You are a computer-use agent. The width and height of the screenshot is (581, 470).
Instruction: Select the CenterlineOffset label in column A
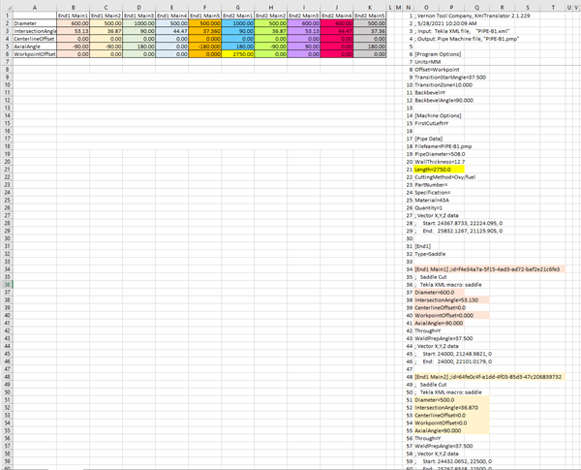[35, 39]
